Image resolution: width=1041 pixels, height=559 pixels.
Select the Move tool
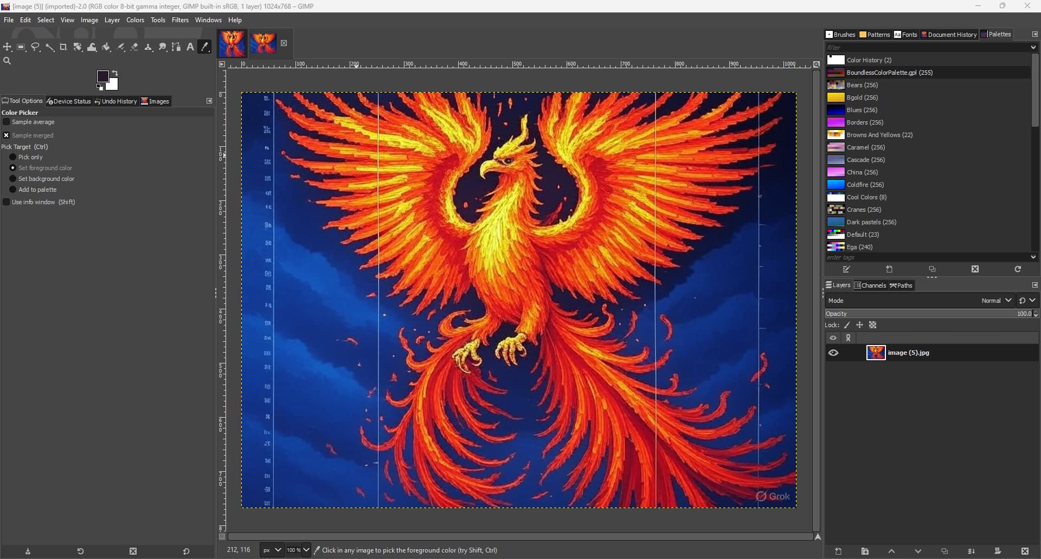tap(7, 47)
